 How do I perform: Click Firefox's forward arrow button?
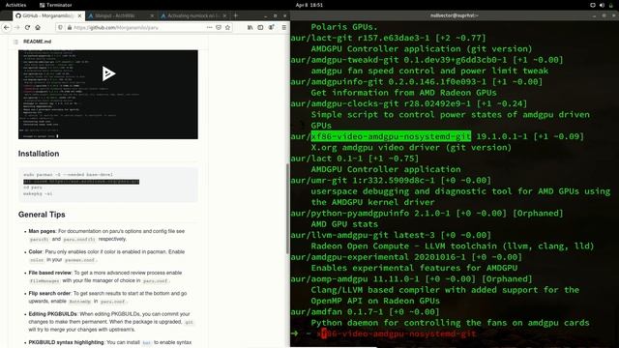click(16, 28)
